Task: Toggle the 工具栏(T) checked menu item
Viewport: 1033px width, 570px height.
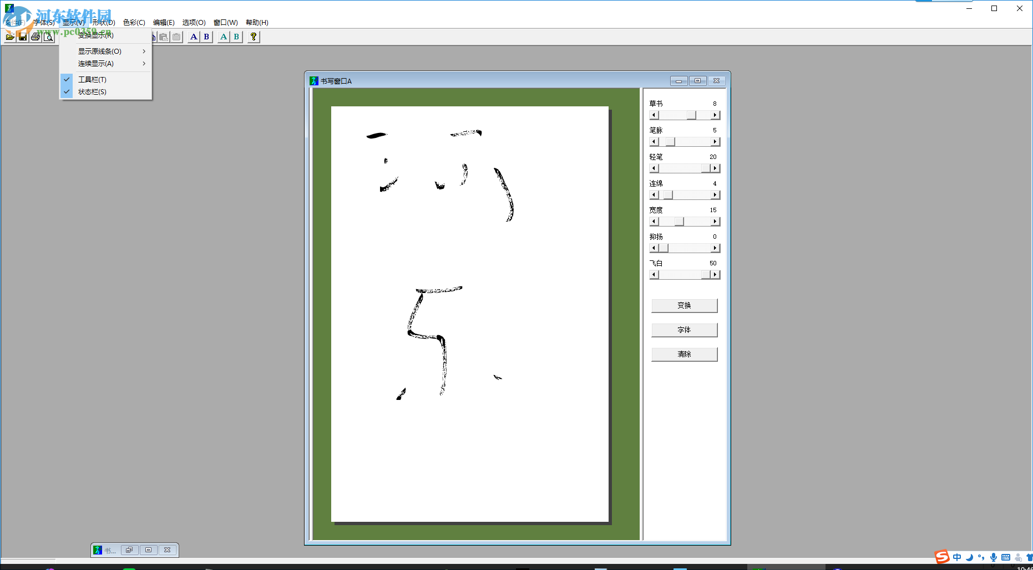Action: click(105, 79)
